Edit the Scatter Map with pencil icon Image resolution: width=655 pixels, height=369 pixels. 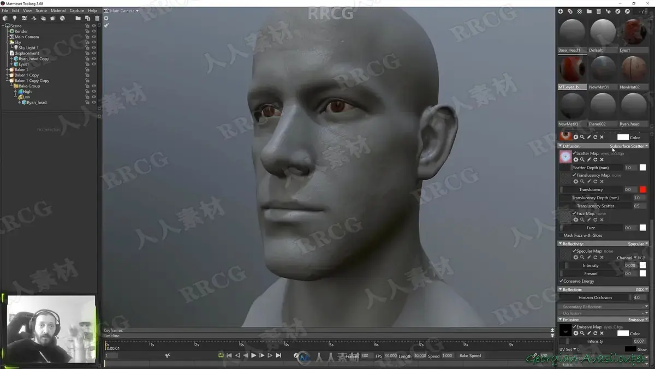point(589,160)
